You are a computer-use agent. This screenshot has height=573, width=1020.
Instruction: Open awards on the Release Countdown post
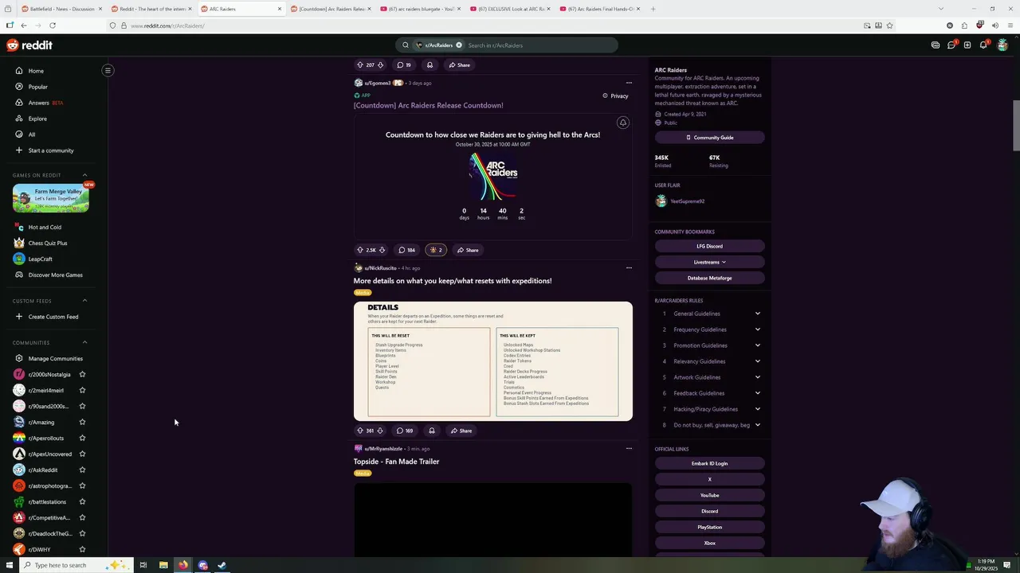pyautogui.click(x=436, y=250)
